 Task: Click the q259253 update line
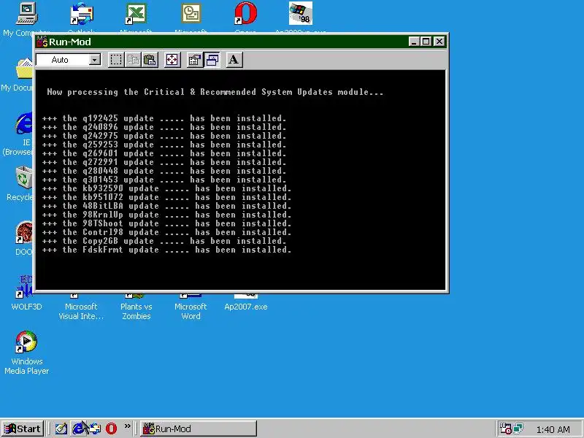[164, 145]
